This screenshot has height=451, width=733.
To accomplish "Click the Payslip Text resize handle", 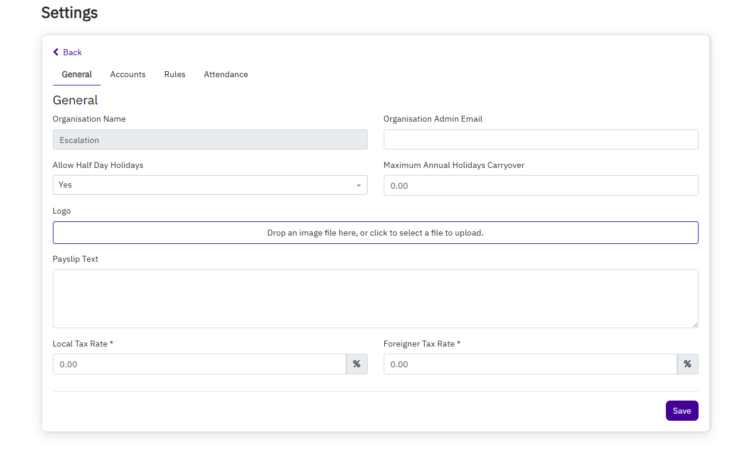I will point(695,325).
